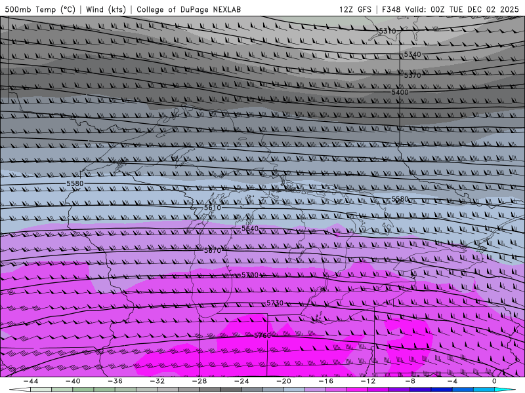Screen dimensions: 525x393
Task: Click the western 5580 contour label
Action: 75,183
